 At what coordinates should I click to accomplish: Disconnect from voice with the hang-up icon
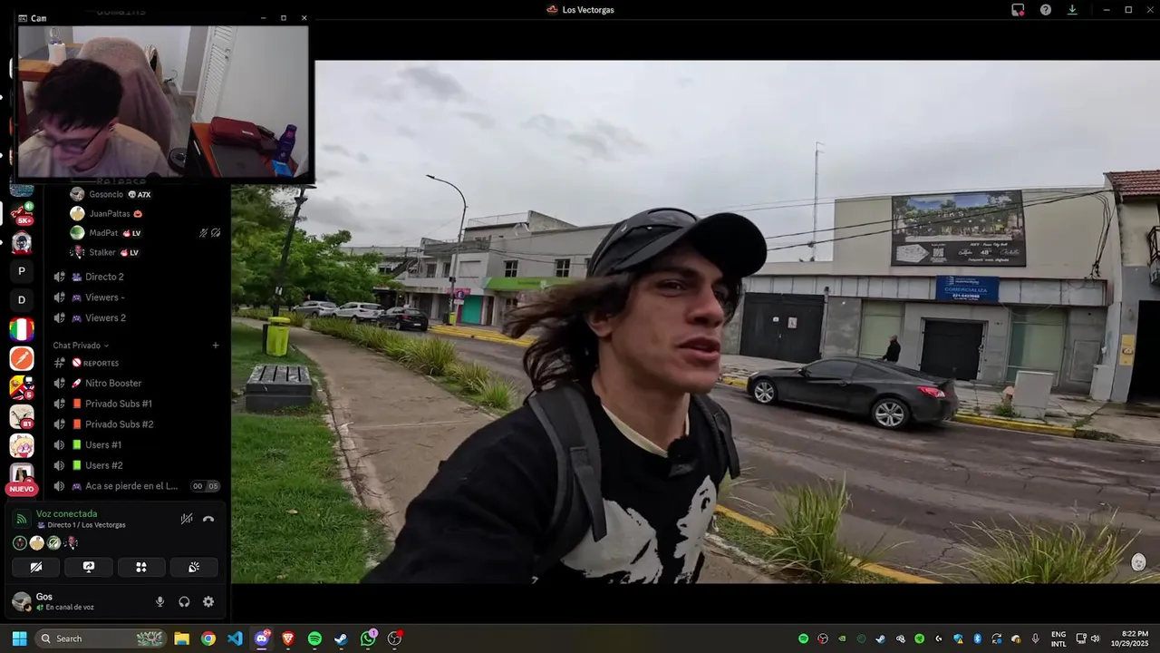208,519
